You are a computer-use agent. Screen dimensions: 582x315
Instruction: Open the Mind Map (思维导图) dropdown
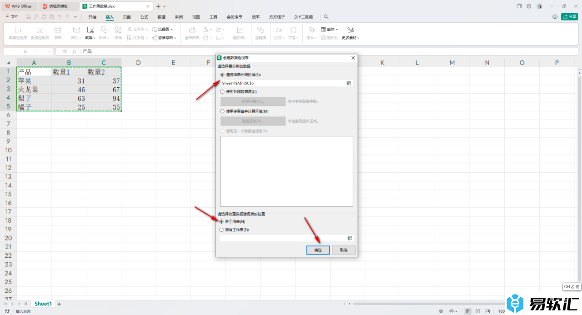164,38
